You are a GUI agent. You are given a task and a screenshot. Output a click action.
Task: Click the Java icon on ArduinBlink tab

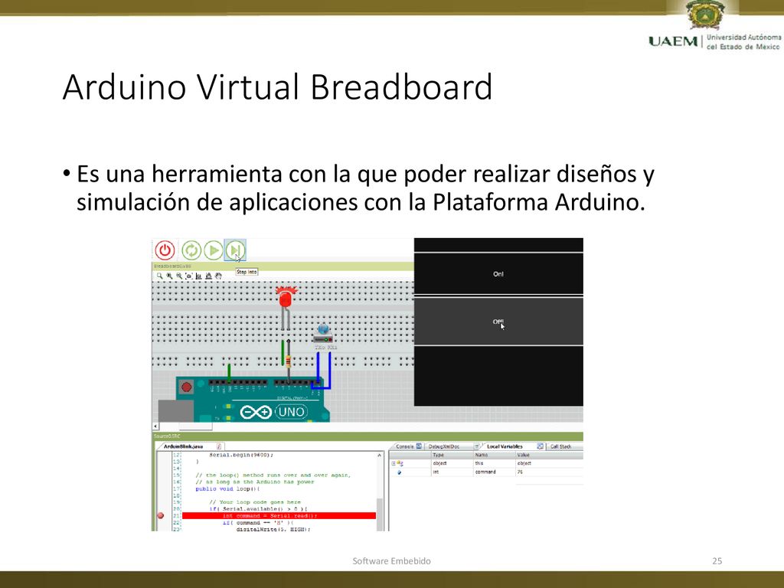pyautogui.click(x=219, y=446)
